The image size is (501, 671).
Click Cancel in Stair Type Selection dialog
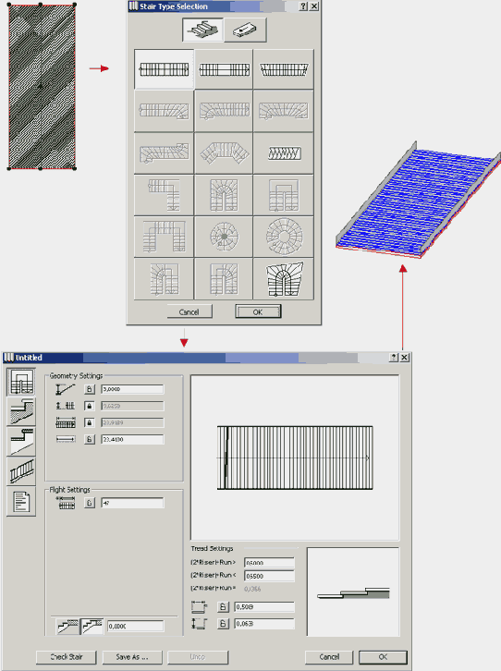[189, 312]
